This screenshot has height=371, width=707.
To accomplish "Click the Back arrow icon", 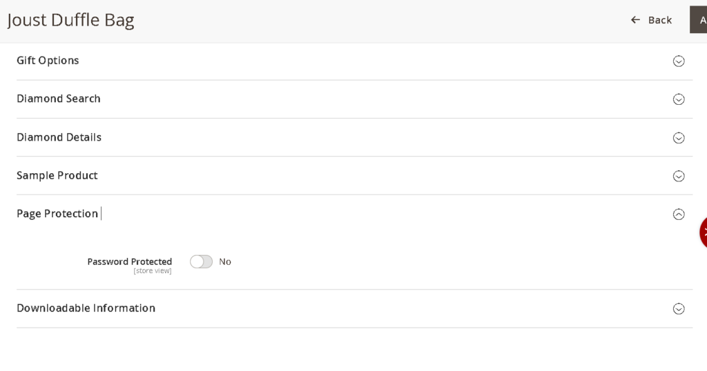I will pos(635,20).
